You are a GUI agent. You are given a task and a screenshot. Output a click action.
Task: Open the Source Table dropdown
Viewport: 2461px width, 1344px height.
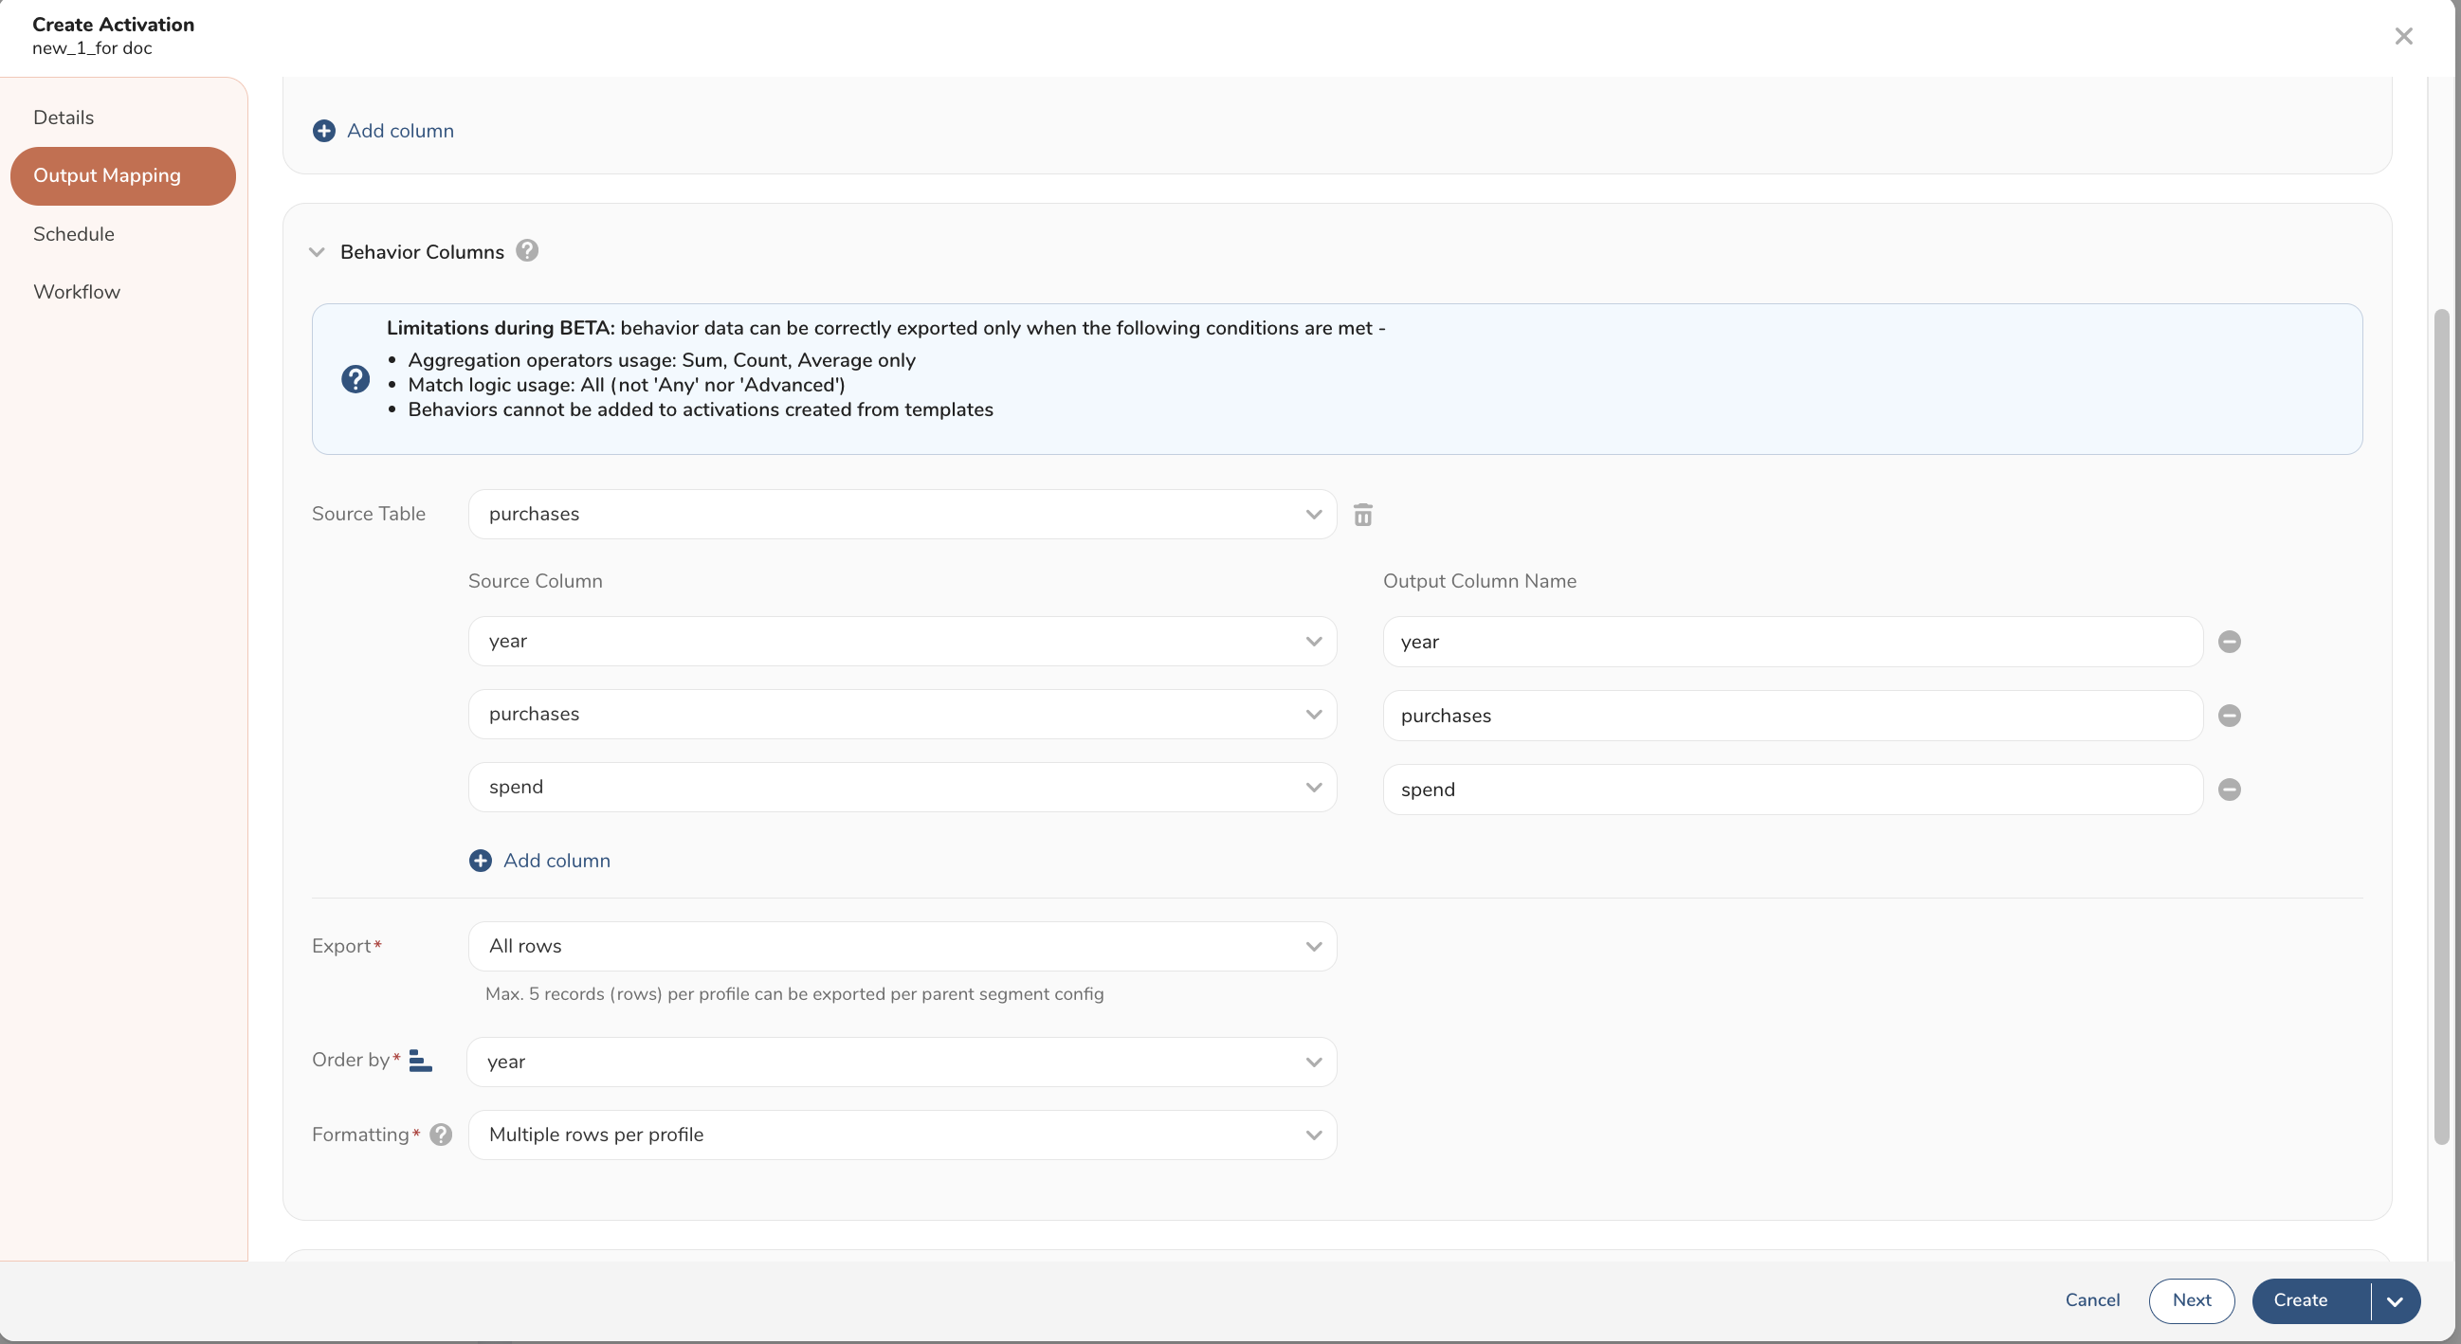click(901, 514)
